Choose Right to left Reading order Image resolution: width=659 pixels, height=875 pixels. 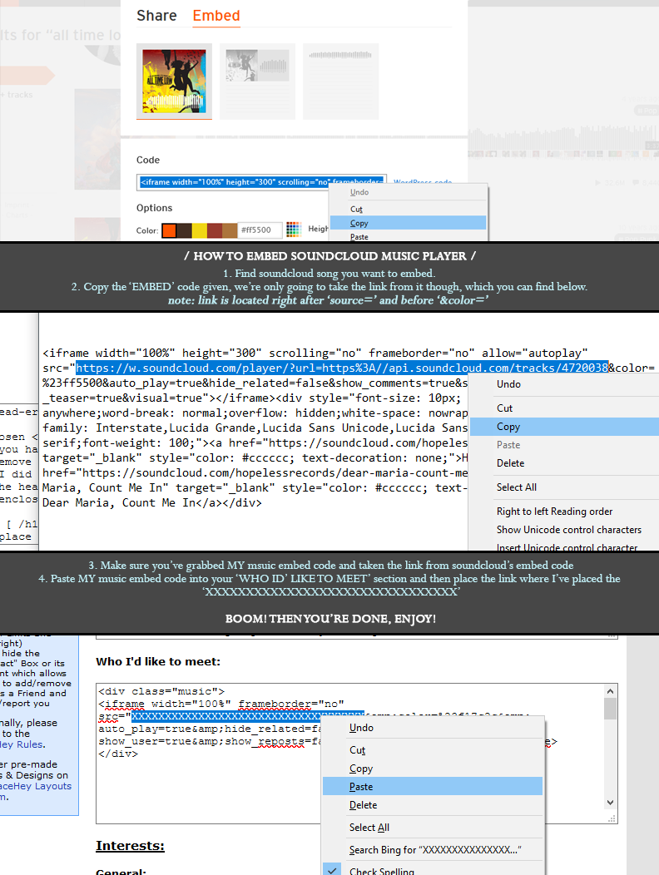tap(565, 512)
